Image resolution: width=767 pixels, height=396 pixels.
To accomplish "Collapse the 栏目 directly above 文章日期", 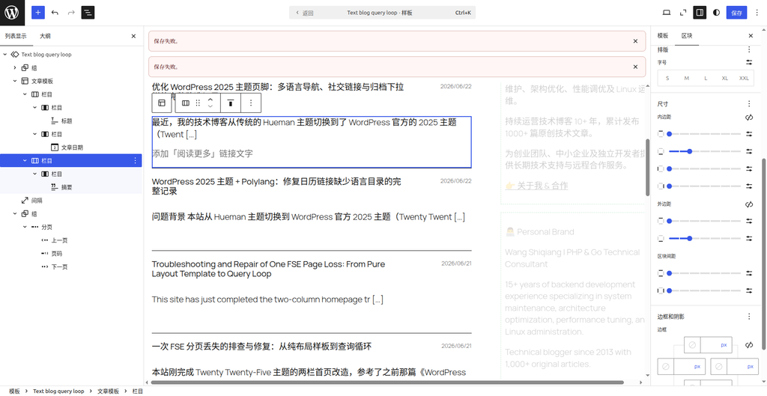I will click(34, 134).
